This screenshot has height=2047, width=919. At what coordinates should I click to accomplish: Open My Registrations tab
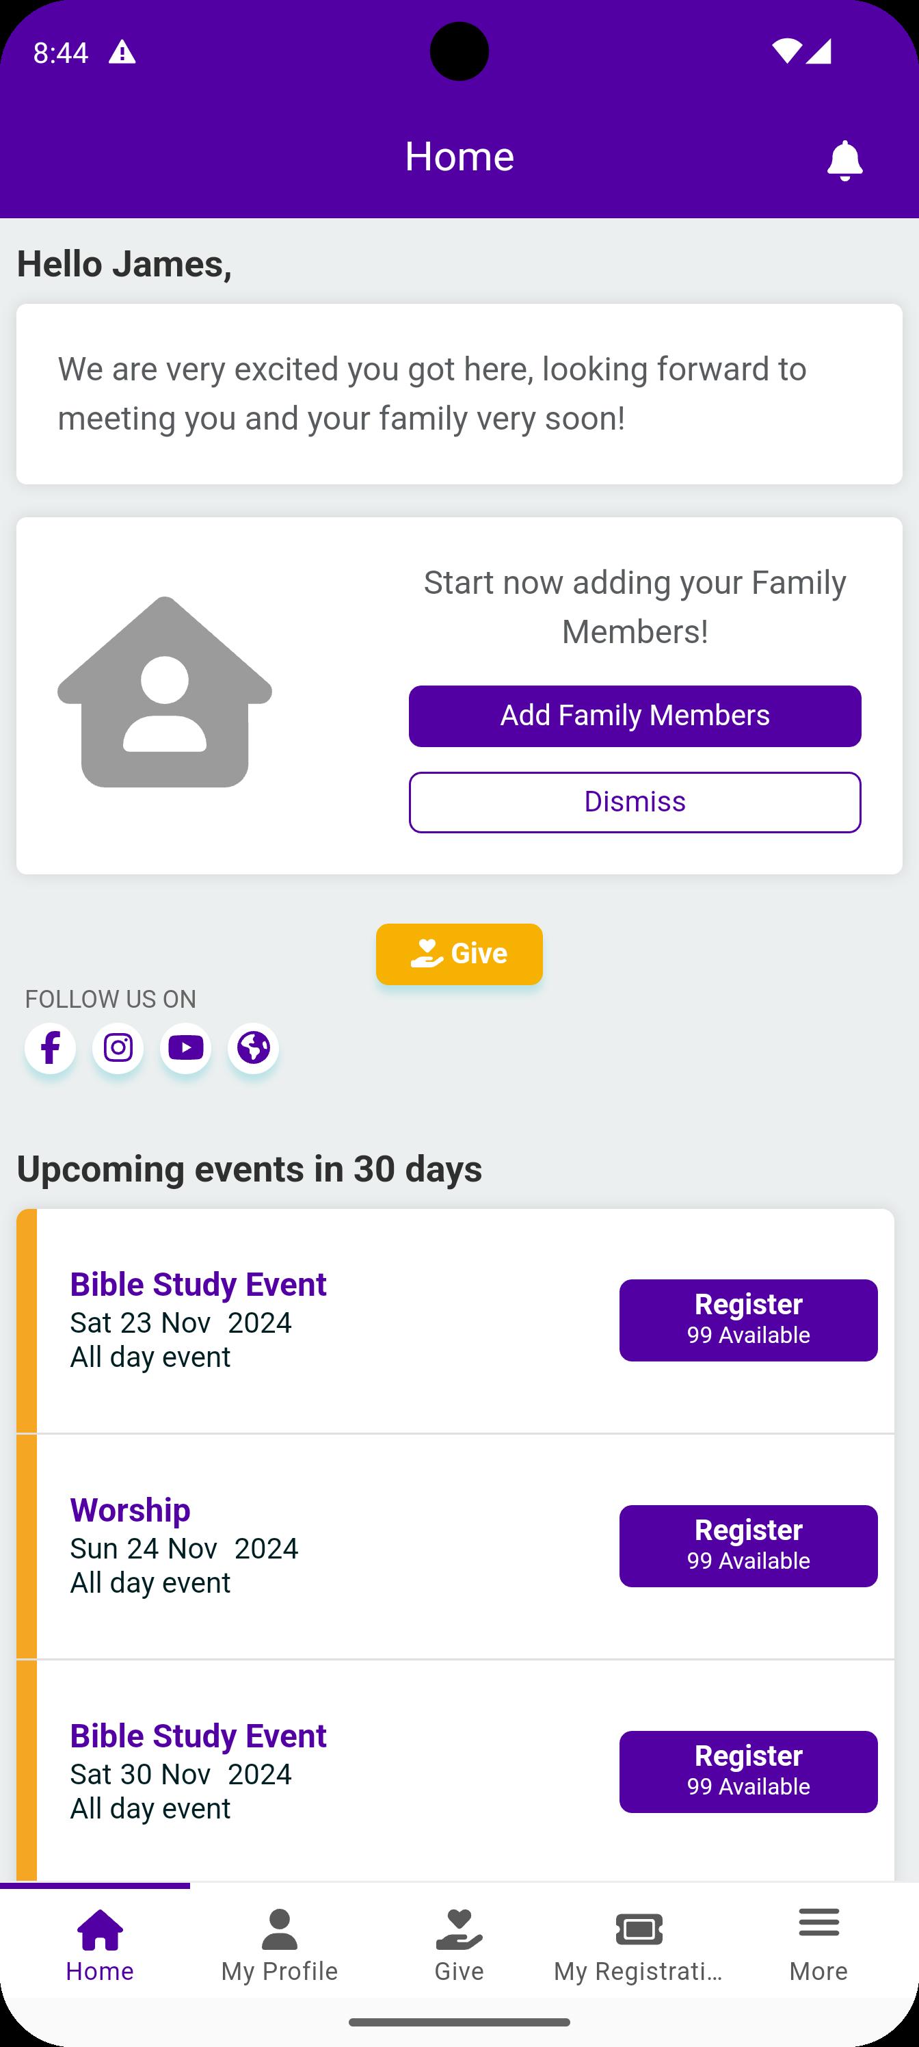[639, 1945]
